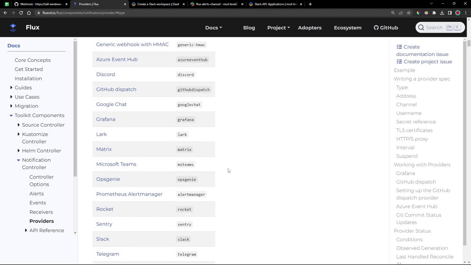
Task: Open the browser profile avatar
Action: [458, 13]
